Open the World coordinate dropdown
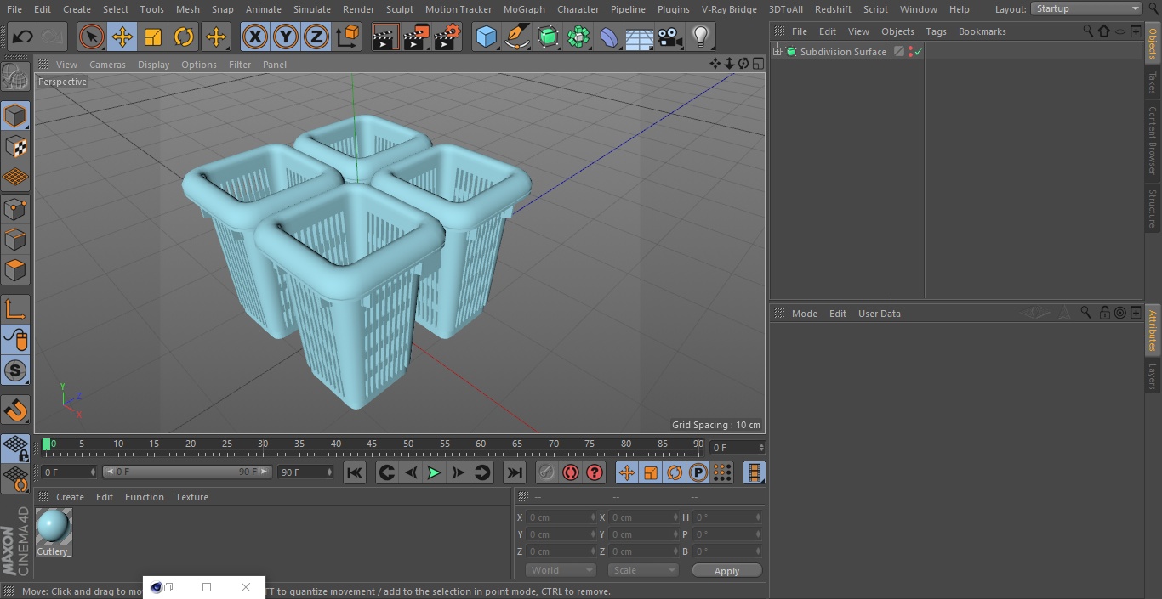This screenshot has width=1162, height=599. click(561, 570)
